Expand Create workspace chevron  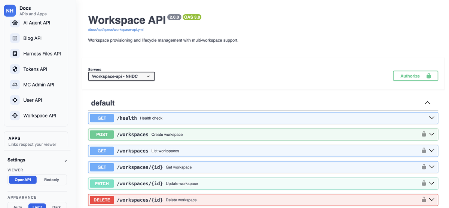coord(431,134)
